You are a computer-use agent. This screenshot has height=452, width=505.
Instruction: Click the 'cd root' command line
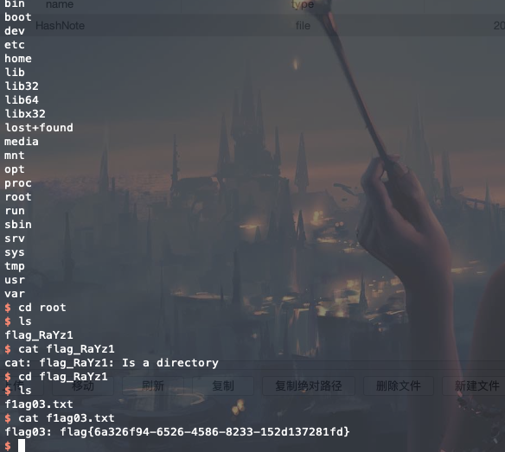(42, 307)
